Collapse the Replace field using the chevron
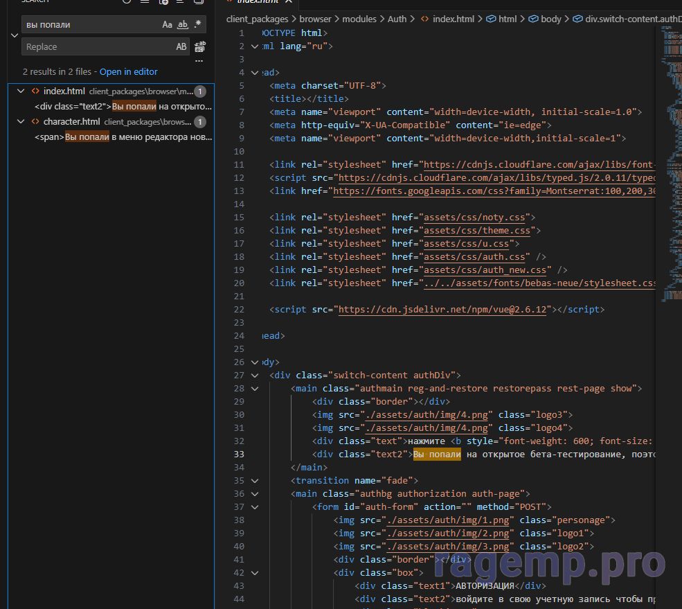The height and width of the screenshot is (609, 682). click(x=14, y=35)
